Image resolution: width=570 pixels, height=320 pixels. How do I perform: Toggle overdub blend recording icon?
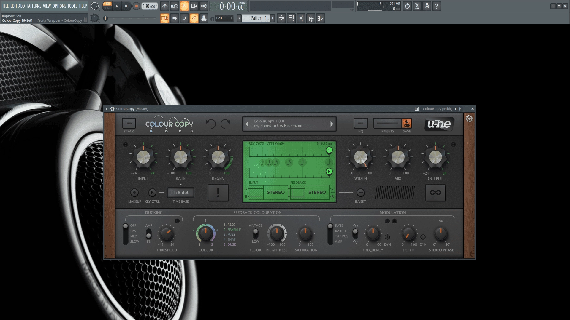[x=194, y=6]
